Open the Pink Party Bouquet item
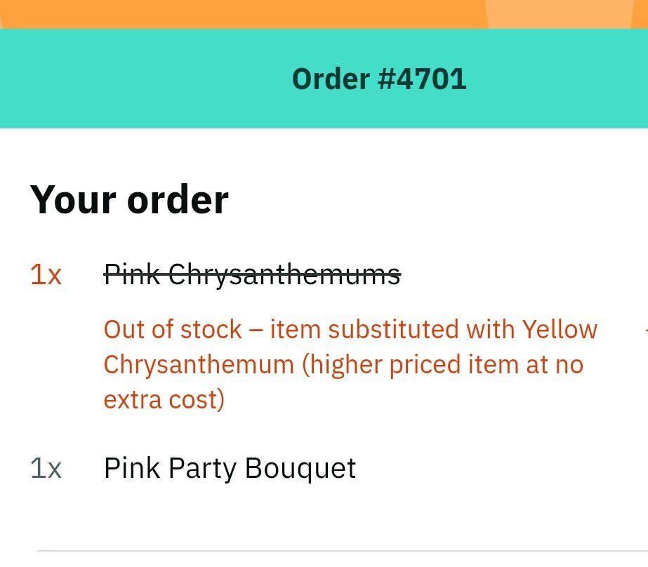 [x=230, y=468]
